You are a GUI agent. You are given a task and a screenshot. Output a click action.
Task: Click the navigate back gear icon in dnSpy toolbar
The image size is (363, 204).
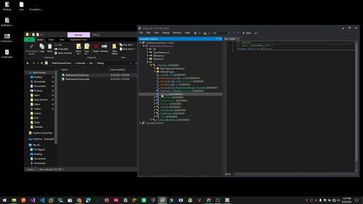tap(195, 33)
